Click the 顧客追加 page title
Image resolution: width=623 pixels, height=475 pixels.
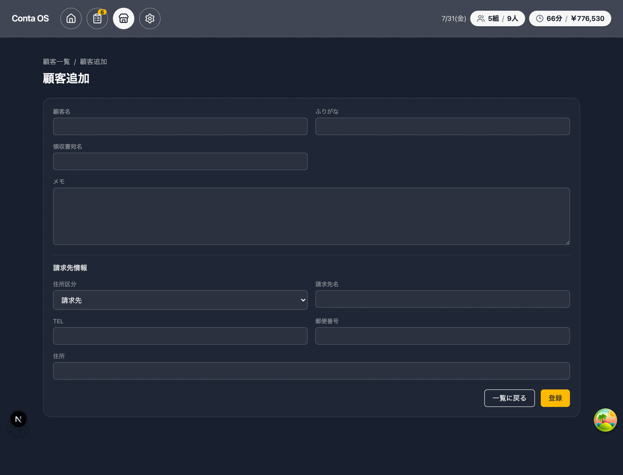pos(66,78)
